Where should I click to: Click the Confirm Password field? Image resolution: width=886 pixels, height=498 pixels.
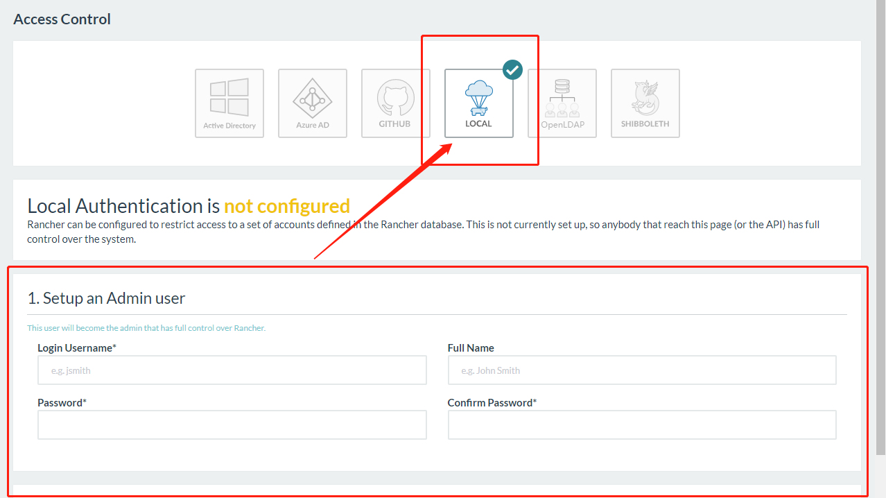pyautogui.click(x=642, y=424)
